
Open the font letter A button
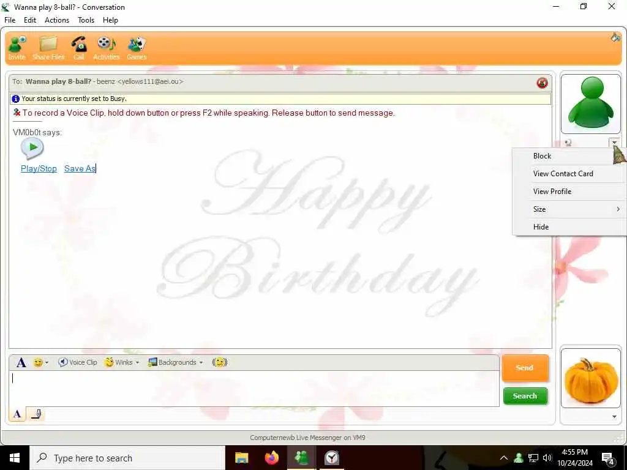pos(21,362)
